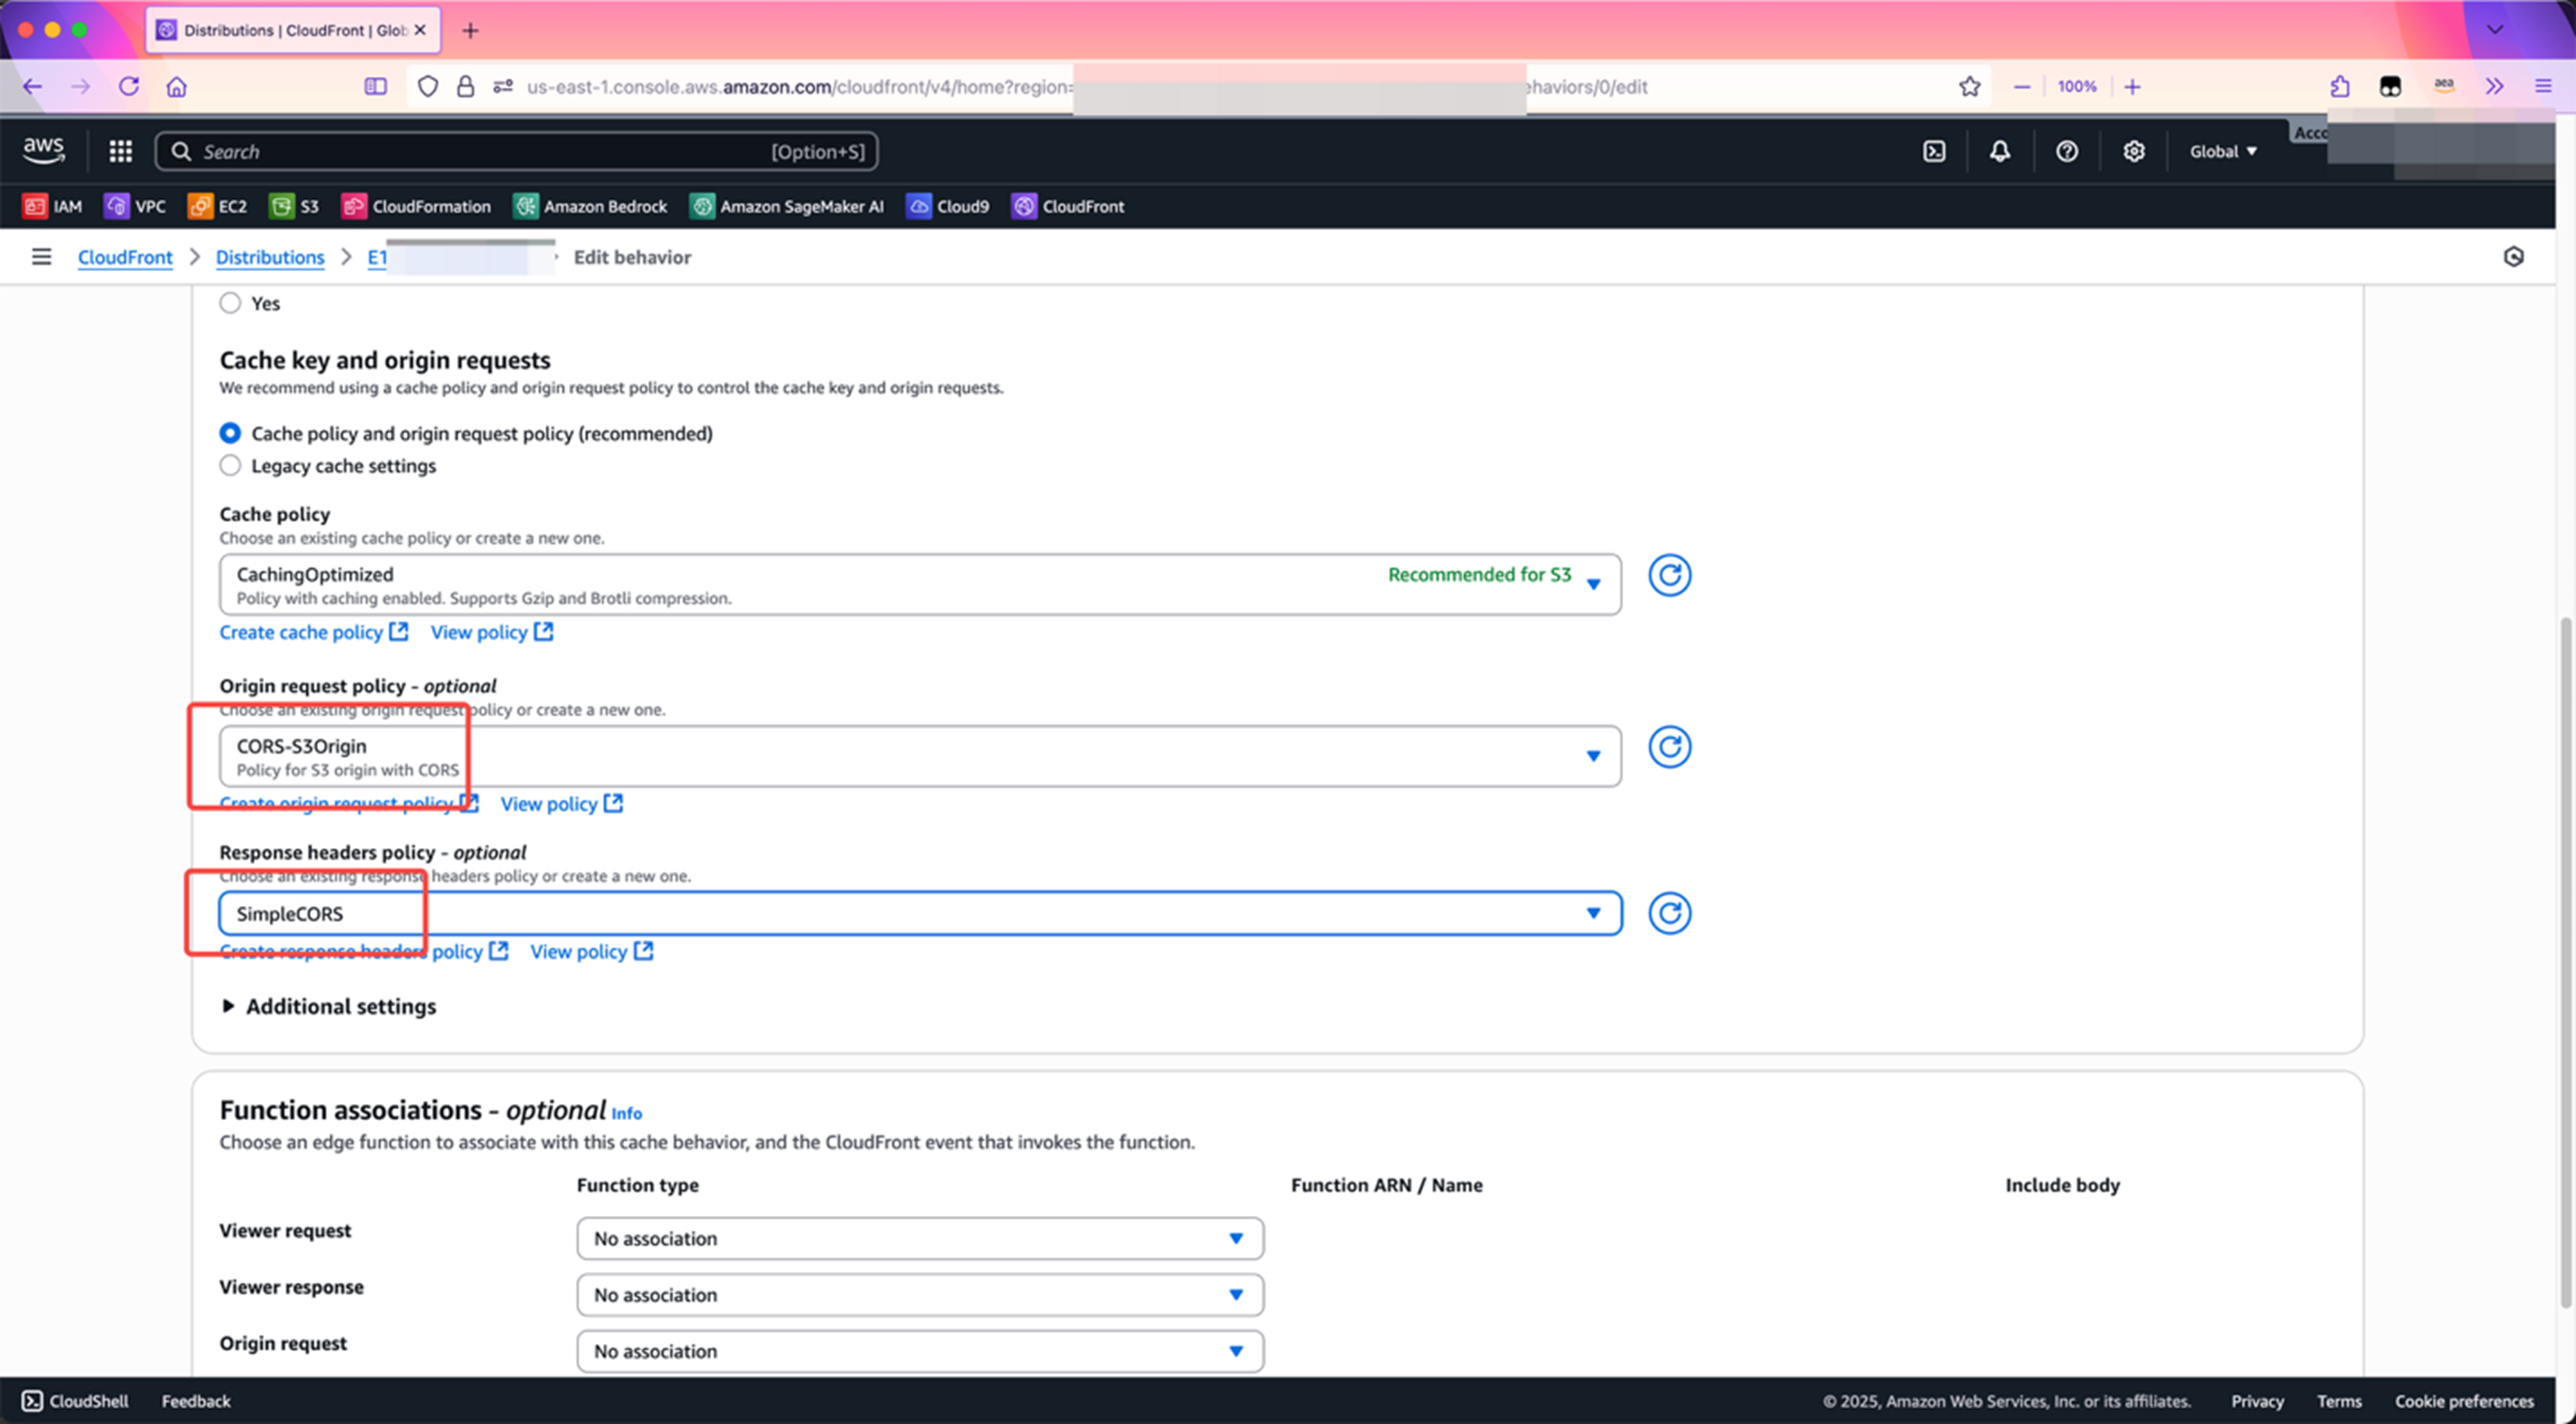Click the Create cache policy link
Screen dimensions: 2576x1424
[x=301, y=632]
